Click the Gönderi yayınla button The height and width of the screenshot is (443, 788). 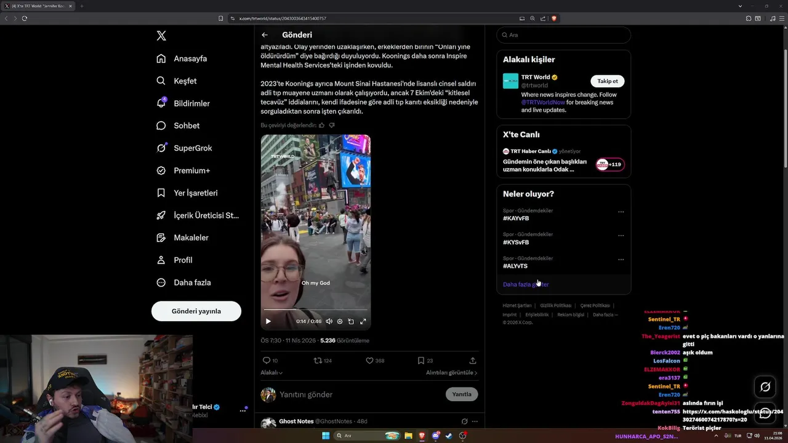(x=196, y=311)
